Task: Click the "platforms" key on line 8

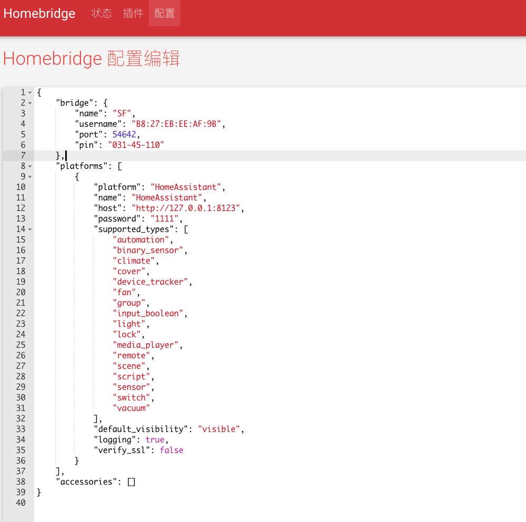Action: coord(82,166)
